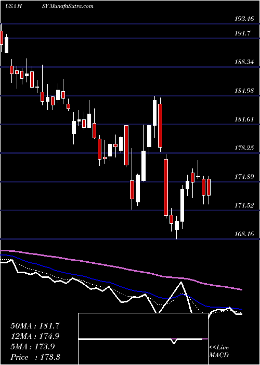Image resolution: width=260 pixels, height=365 pixels.
Task: Click the 184.98 price level label
Action: (x=244, y=91)
